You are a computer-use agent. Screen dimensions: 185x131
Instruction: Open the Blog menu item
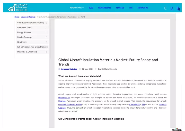pyautogui.click(x=91, y=8)
